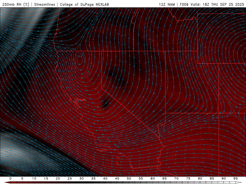
Task: Click the colorbar label "60"
Action: tap(153, 178)
